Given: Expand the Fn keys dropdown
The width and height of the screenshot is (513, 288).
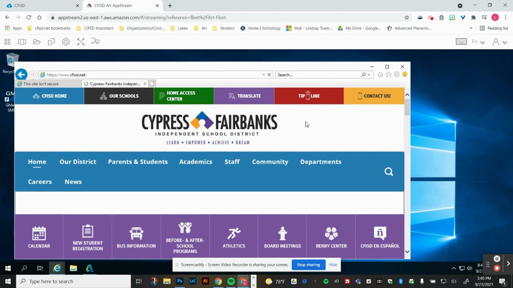Looking at the screenshot, I should click(x=479, y=42).
